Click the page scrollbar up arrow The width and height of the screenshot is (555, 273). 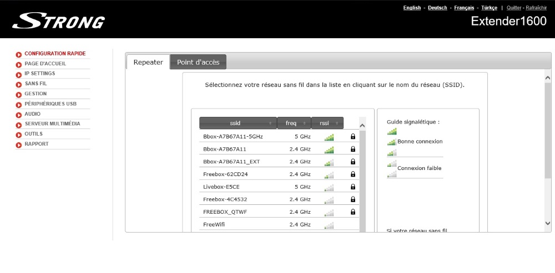[x=548, y=78]
